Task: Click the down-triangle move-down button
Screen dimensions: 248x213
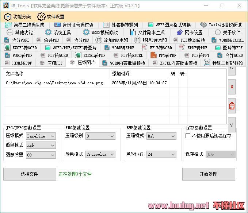Action: click(232, 125)
